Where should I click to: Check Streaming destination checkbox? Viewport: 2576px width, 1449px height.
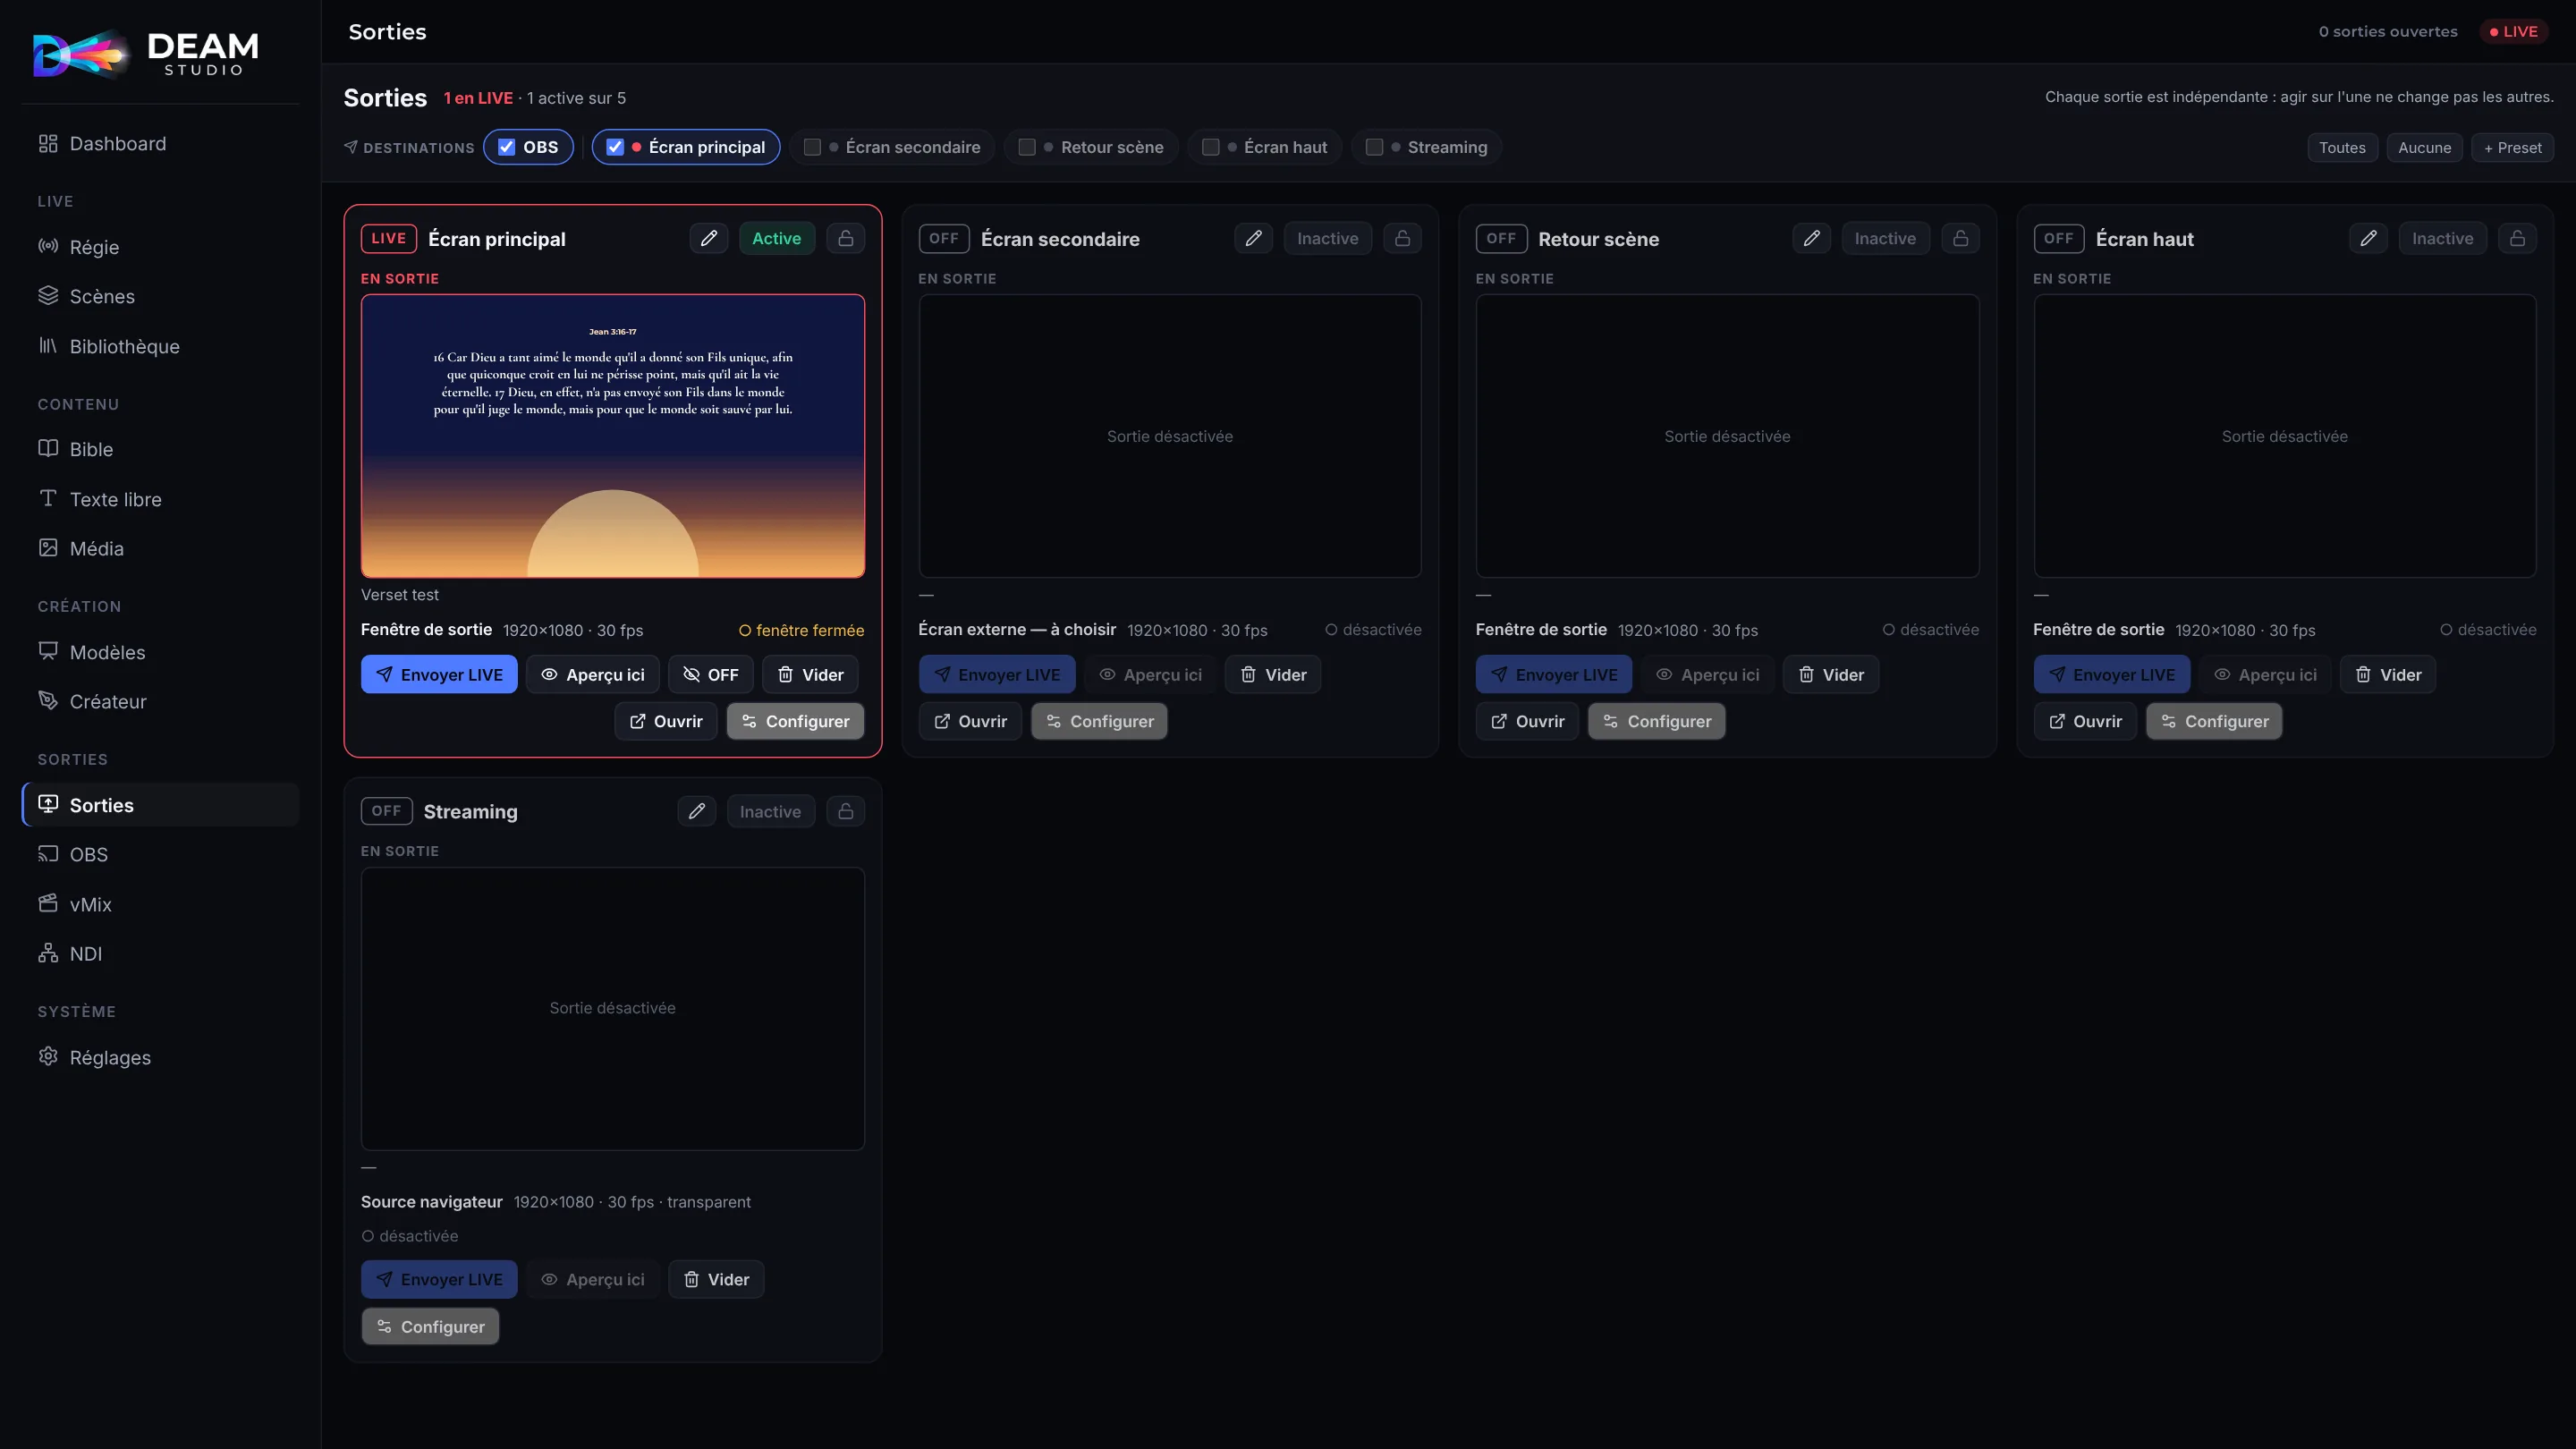1374,147
